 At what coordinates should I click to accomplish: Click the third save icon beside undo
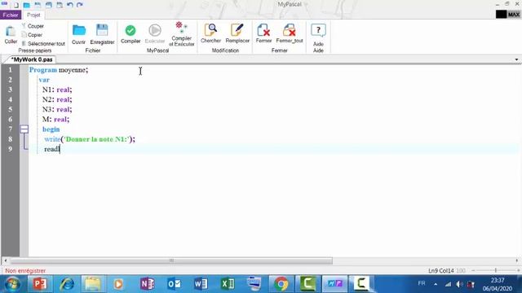(60, 5)
